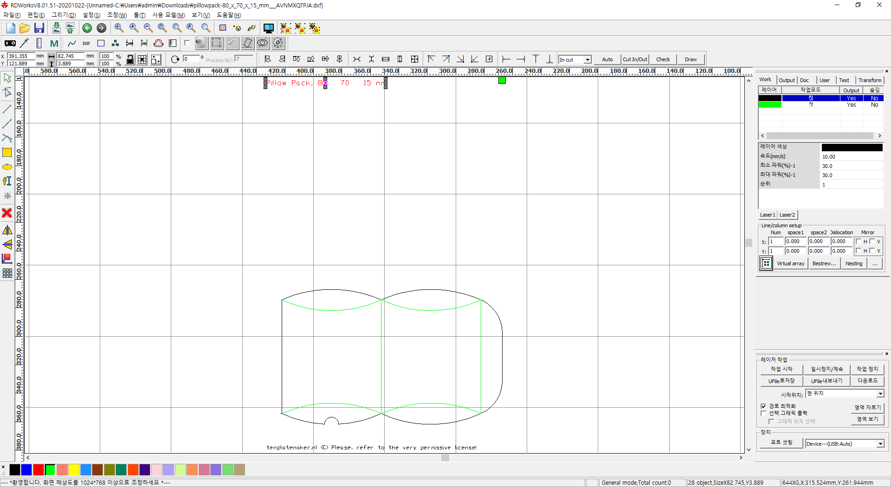Click the Zoom Out magnifier icon
The height and width of the screenshot is (487, 891).
pyautogui.click(x=148, y=28)
